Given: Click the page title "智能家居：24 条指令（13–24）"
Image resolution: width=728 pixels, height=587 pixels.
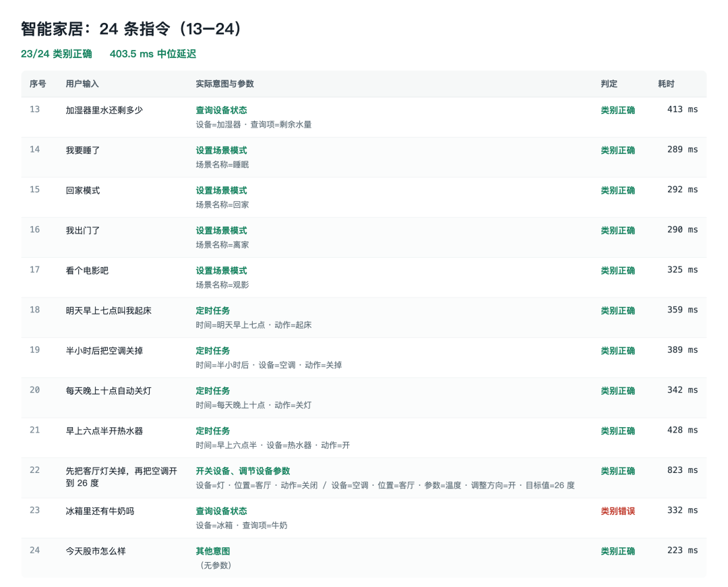Looking at the screenshot, I should click(131, 29).
